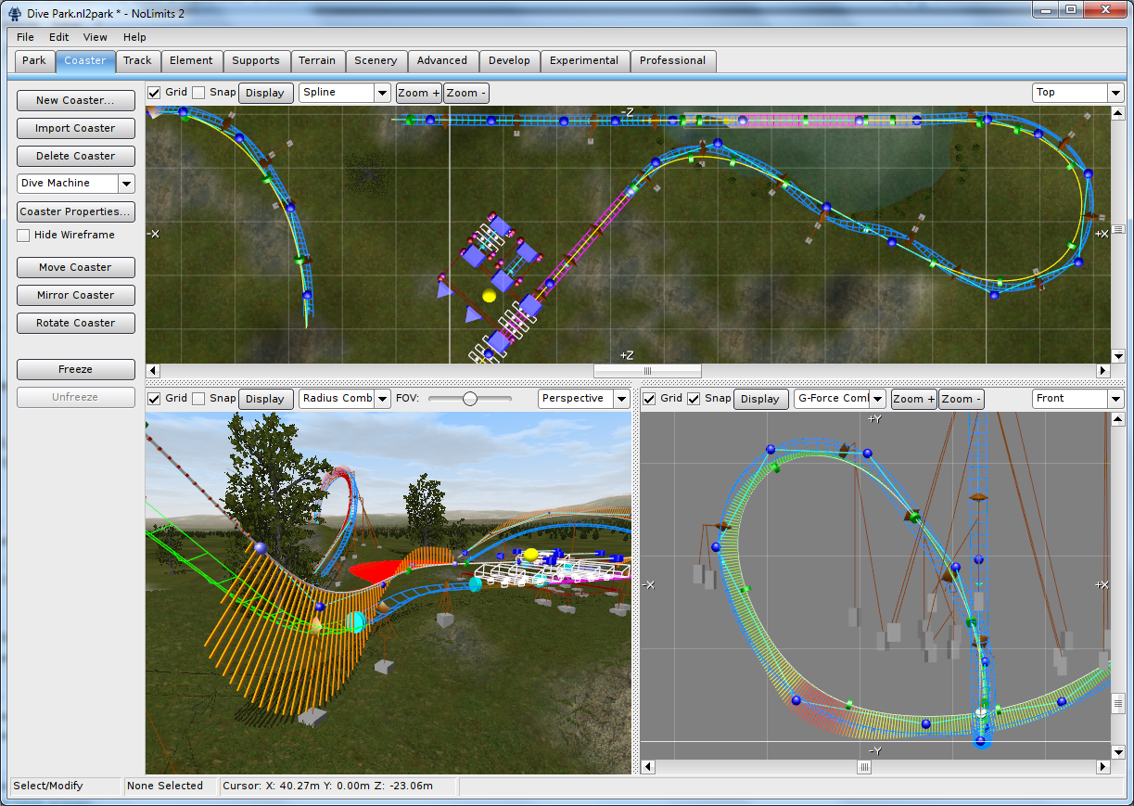Disable the Grid checkbox in top view

pos(155,93)
